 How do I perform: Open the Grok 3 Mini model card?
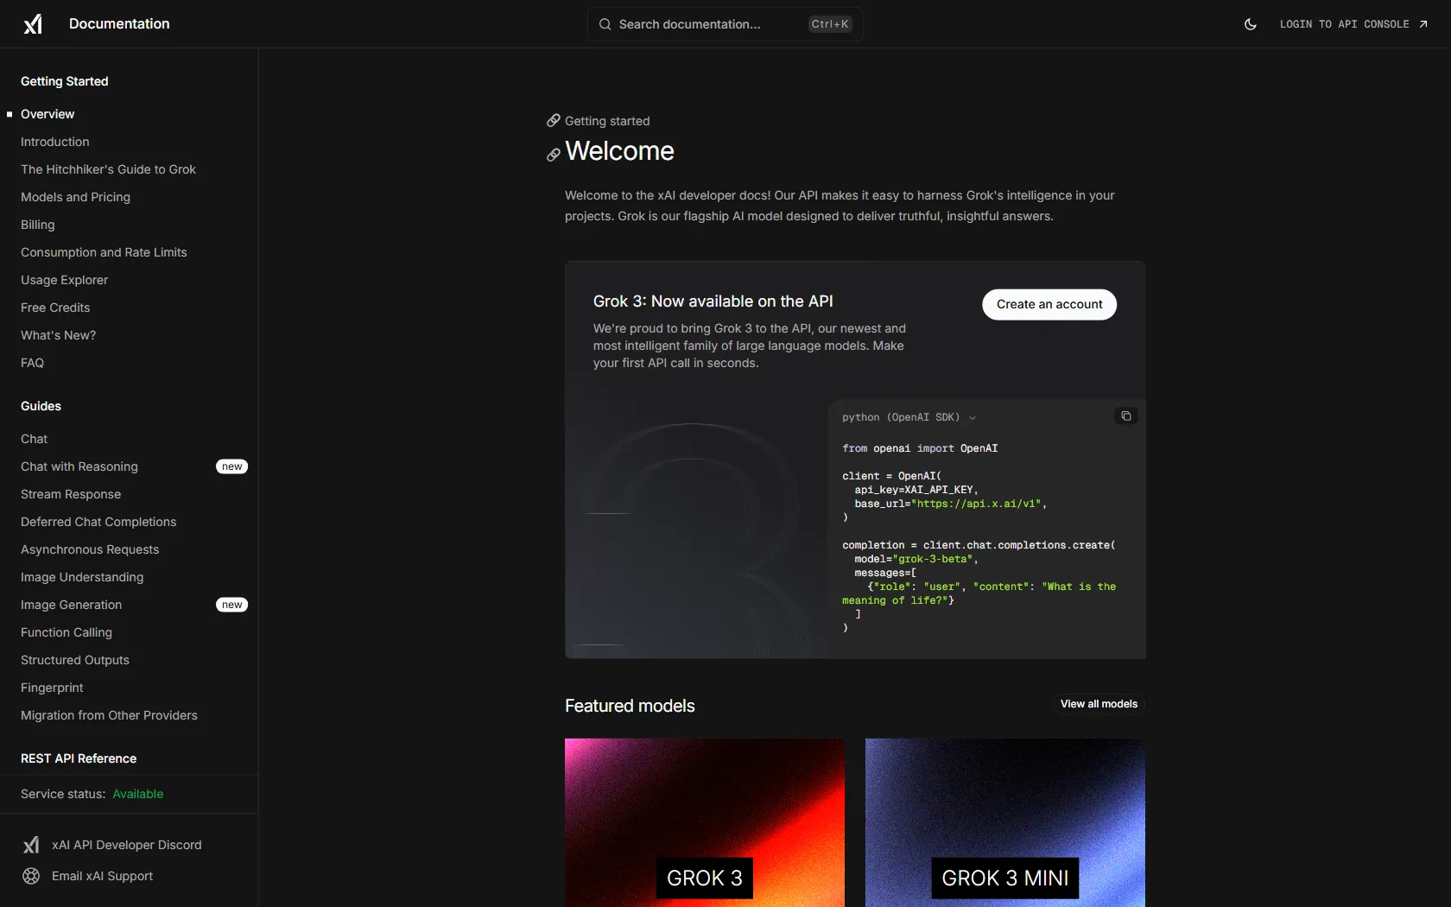1005,822
